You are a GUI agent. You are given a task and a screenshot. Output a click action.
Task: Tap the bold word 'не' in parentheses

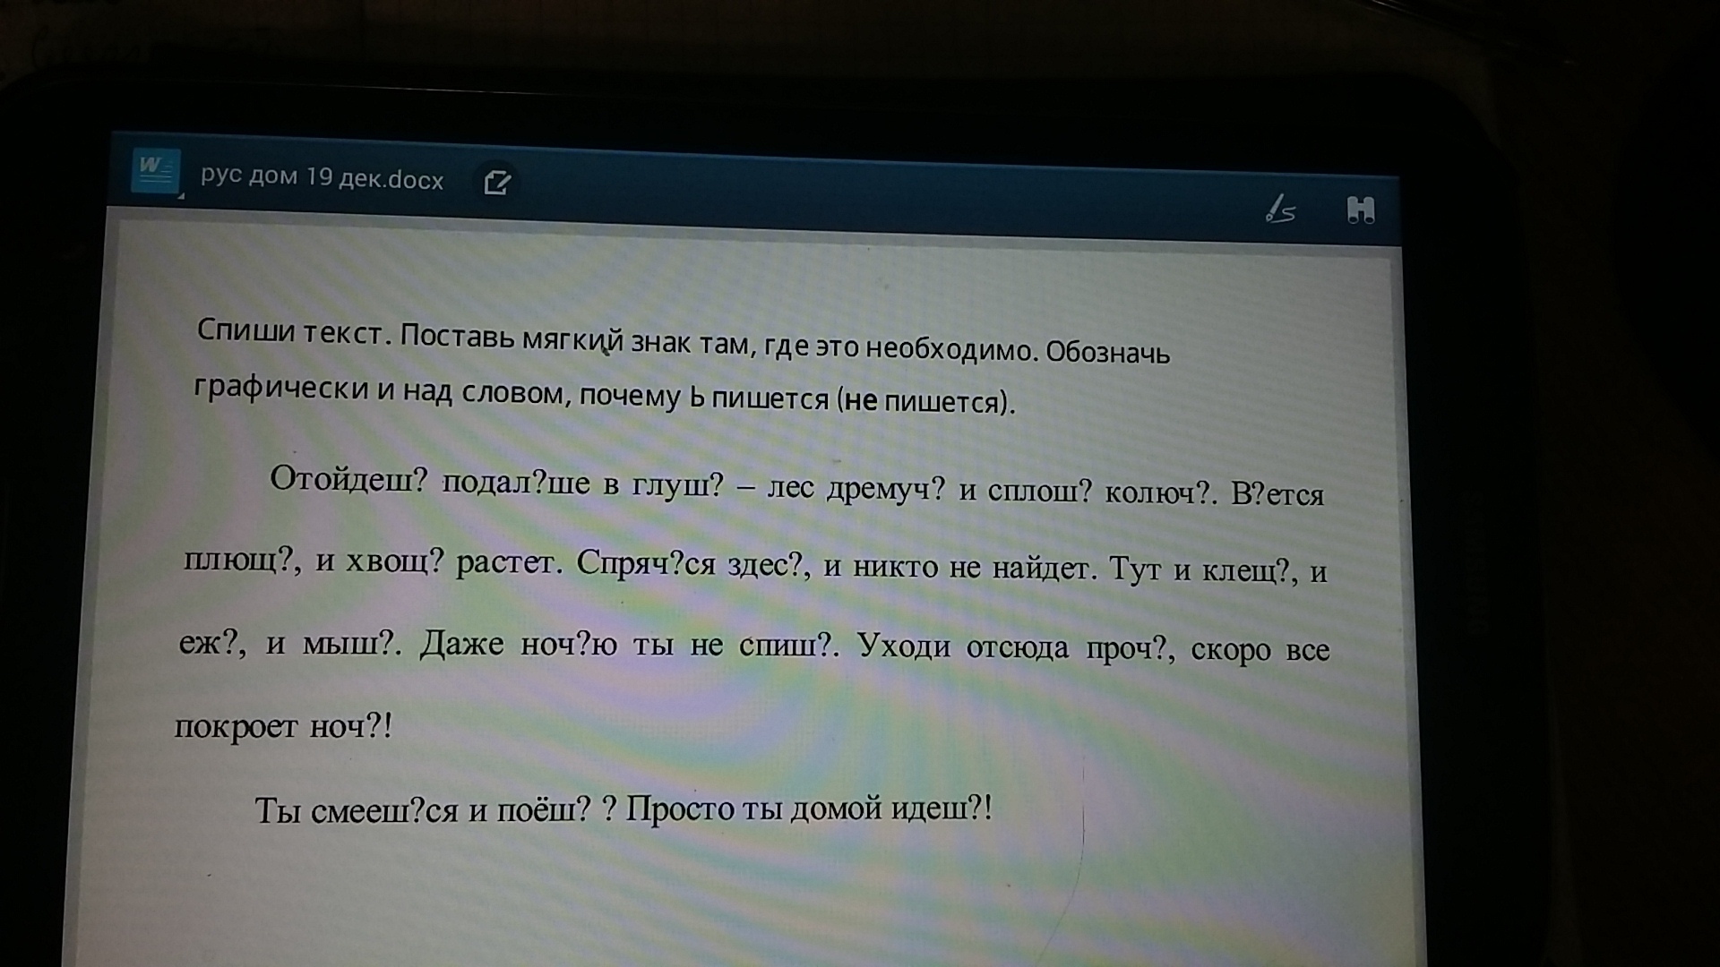tap(860, 400)
